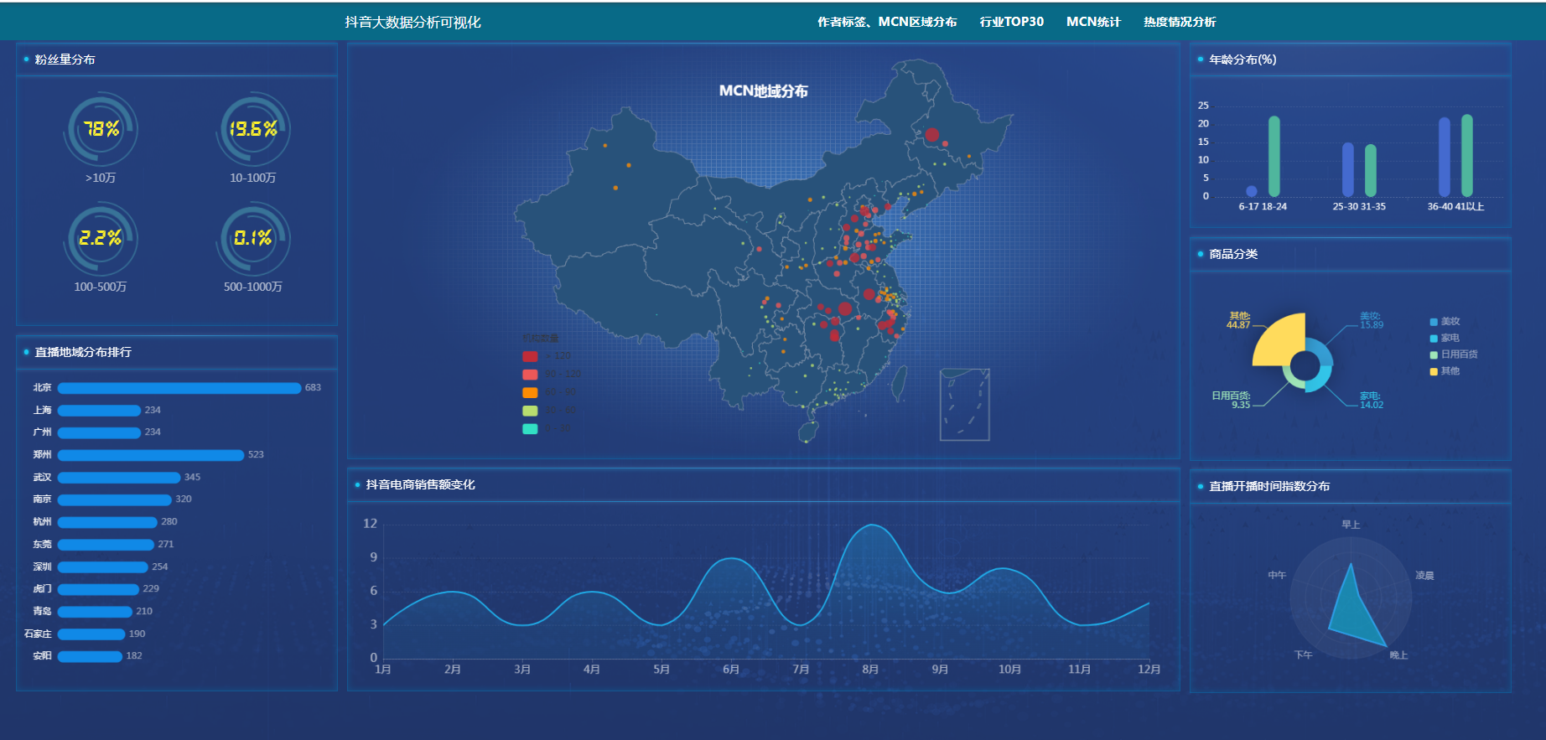This screenshot has width=1546, height=740.
Task: Toggle the 30 - 60 green legend swatch
Action: pos(530,411)
